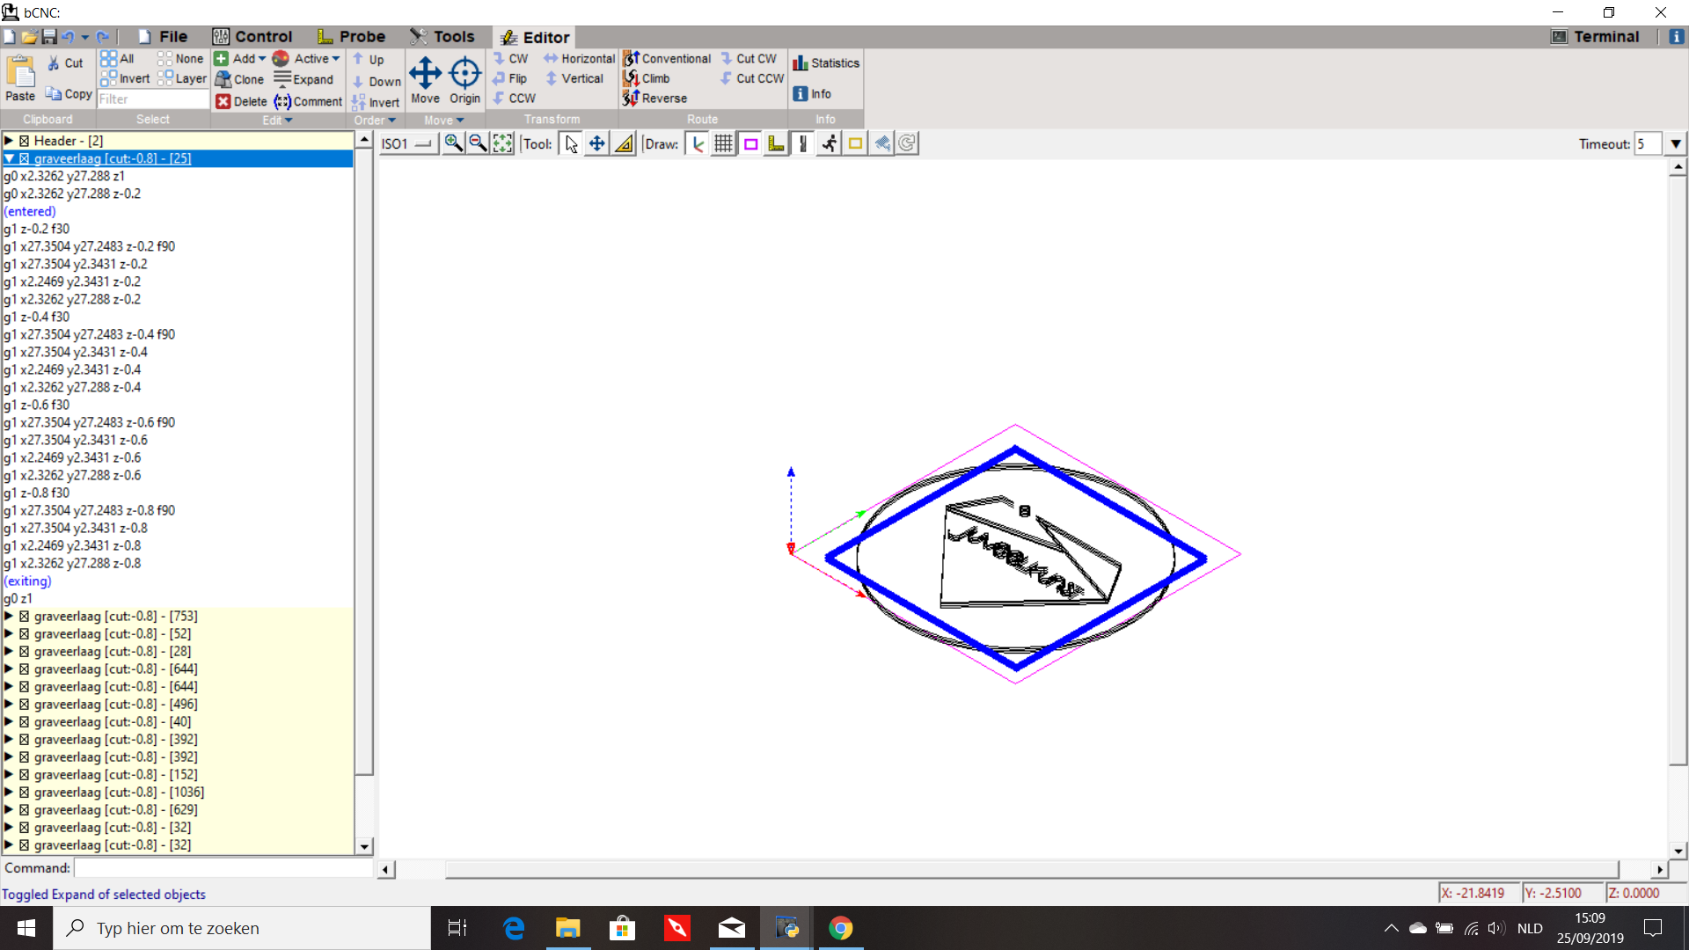Toggle rapid motion paths drawing

tap(829, 143)
